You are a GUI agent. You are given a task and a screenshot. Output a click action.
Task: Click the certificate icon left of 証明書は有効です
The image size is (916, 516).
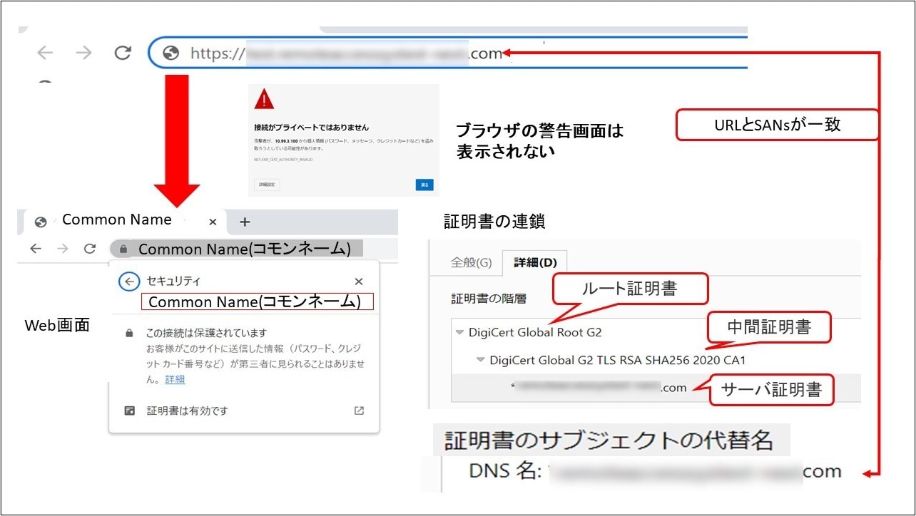click(x=129, y=411)
